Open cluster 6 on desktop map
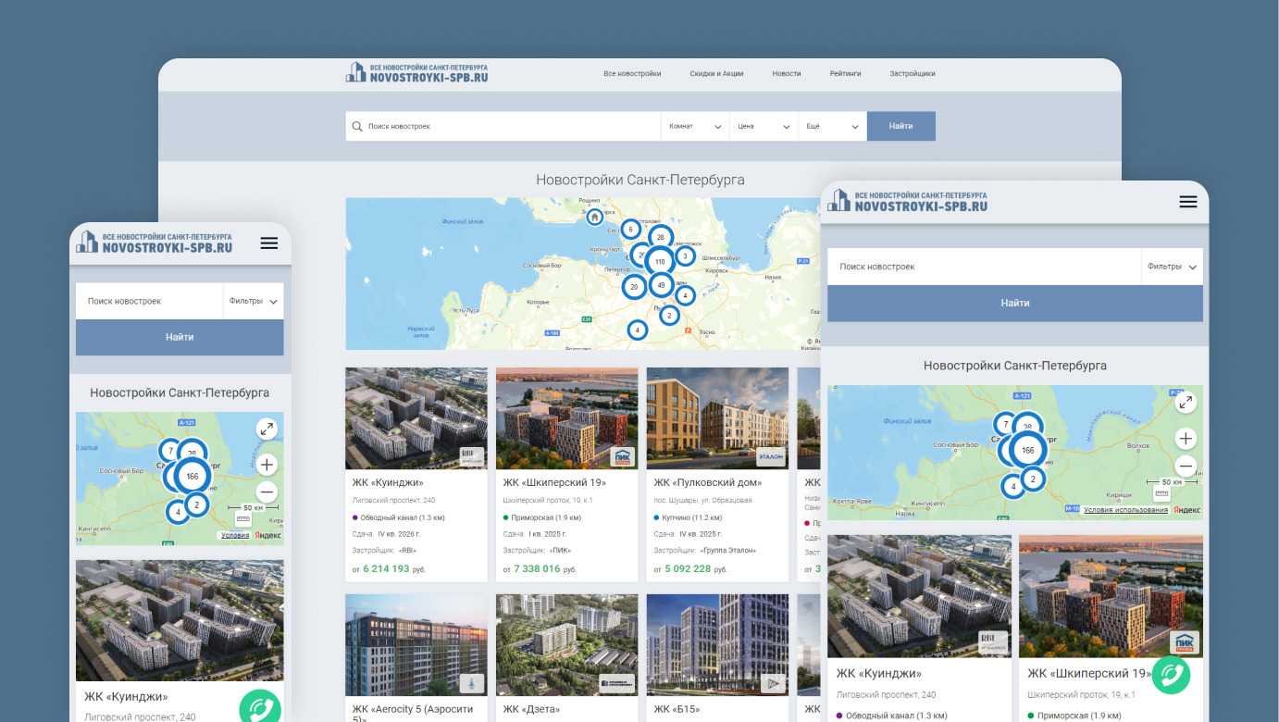Image resolution: width=1279 pixels, height=722 pixels. (x=630, y=229)
